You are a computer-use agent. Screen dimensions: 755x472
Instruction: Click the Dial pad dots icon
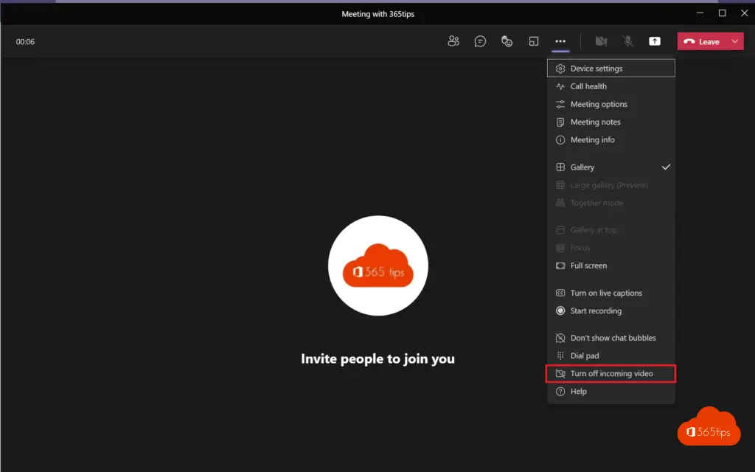click(x=560, y=355)
